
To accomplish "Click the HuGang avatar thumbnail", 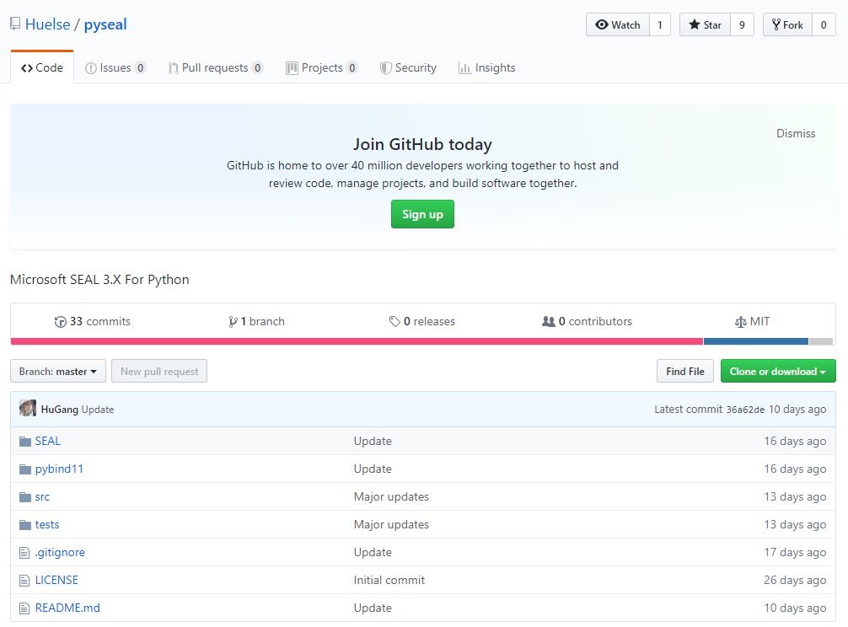I will [28, 408].
